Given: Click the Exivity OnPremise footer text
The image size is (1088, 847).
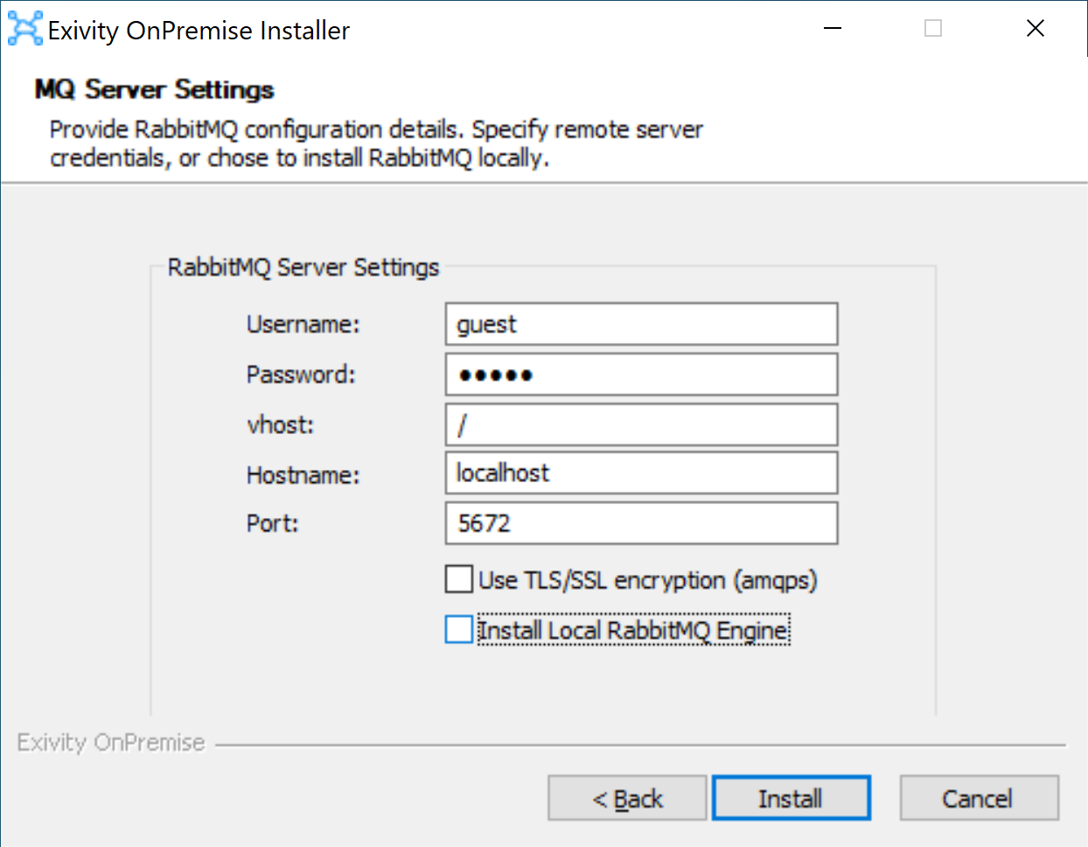Looking at the screenshot, I should (110, 742).
